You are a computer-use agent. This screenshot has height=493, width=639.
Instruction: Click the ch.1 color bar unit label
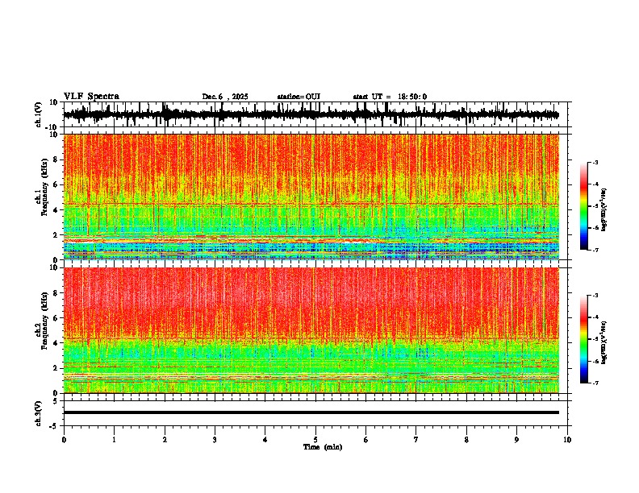[x=604, y=209]
